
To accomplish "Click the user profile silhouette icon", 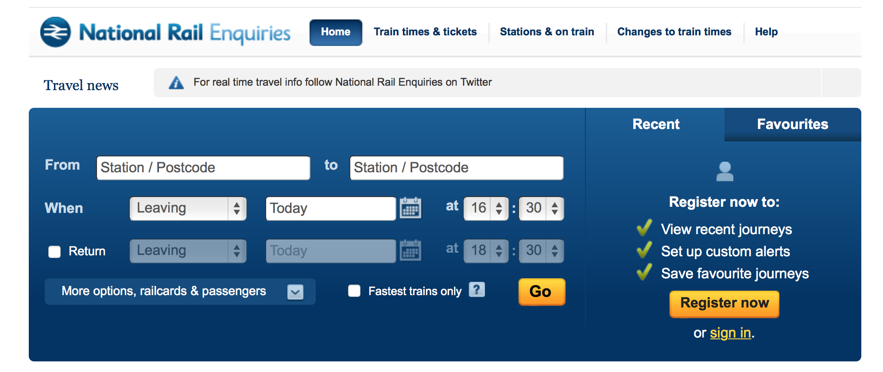I will (724, 171).
